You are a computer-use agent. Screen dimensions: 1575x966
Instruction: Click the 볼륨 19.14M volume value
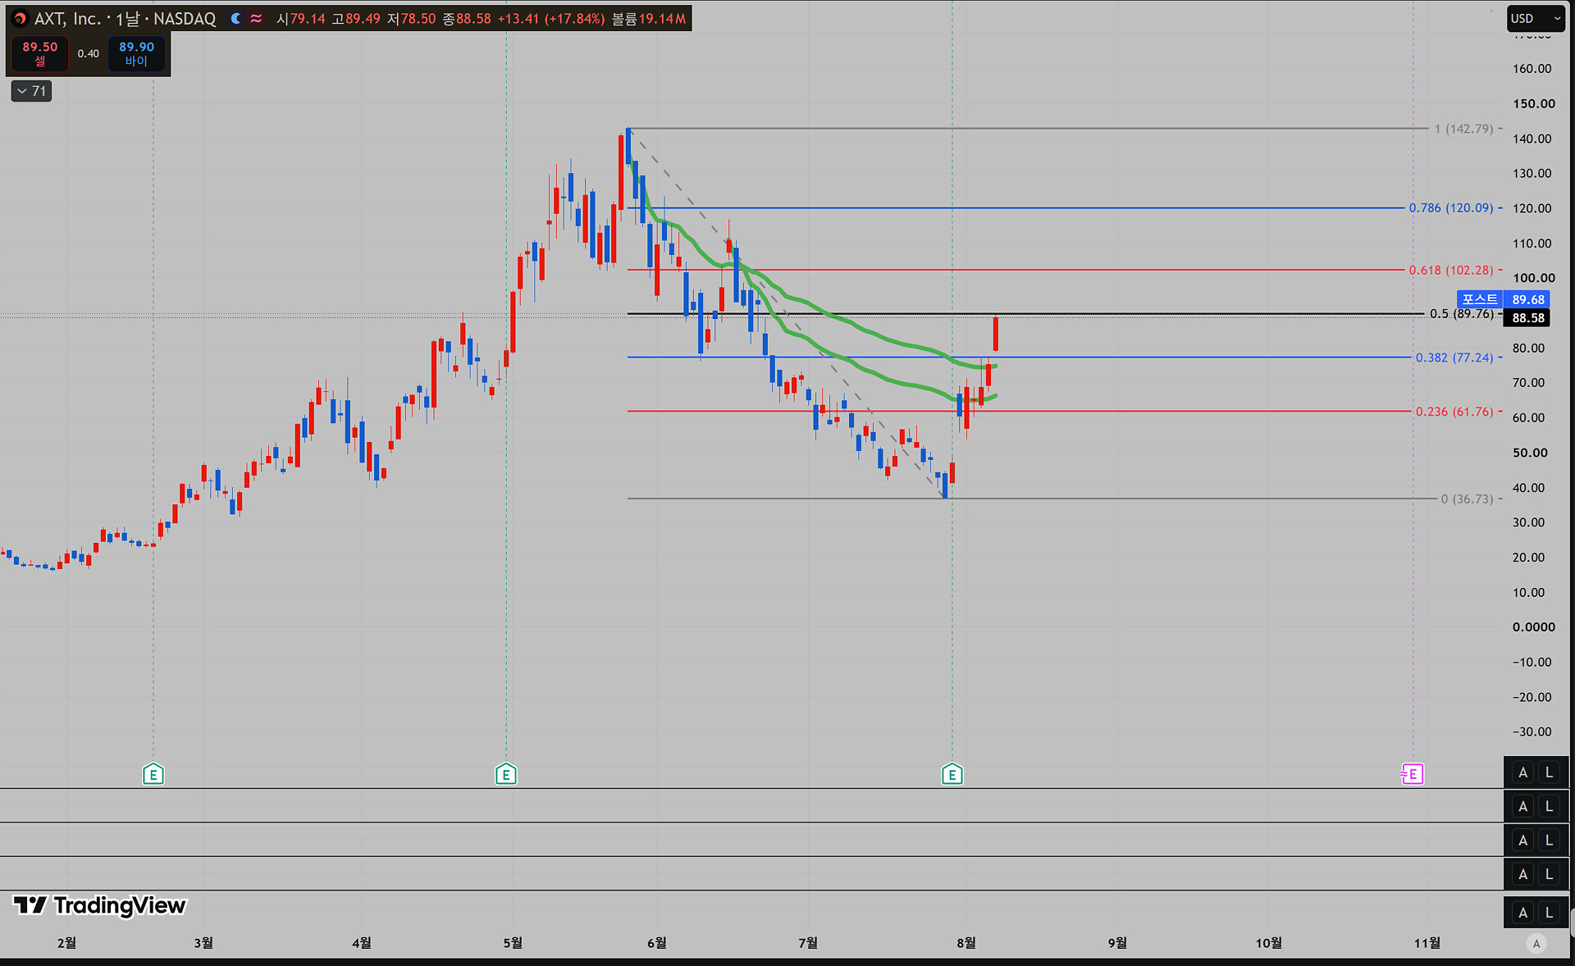click(x=649, y=19)
